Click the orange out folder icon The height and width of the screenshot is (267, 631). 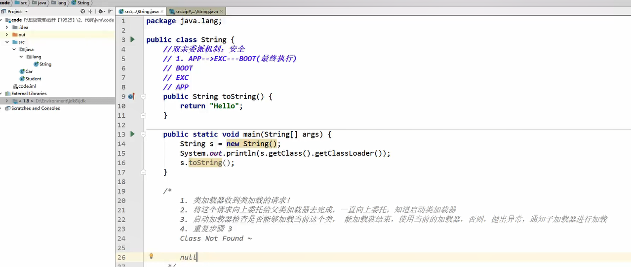click(15, 35)
